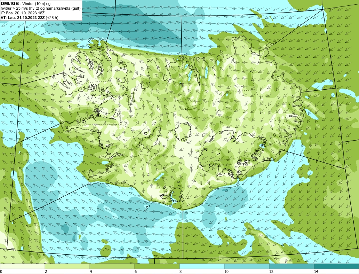The width and height of the screenshot is (359, 274).
Task: Click the 8–10 m/s legend color band
Action: click(202, 266)
